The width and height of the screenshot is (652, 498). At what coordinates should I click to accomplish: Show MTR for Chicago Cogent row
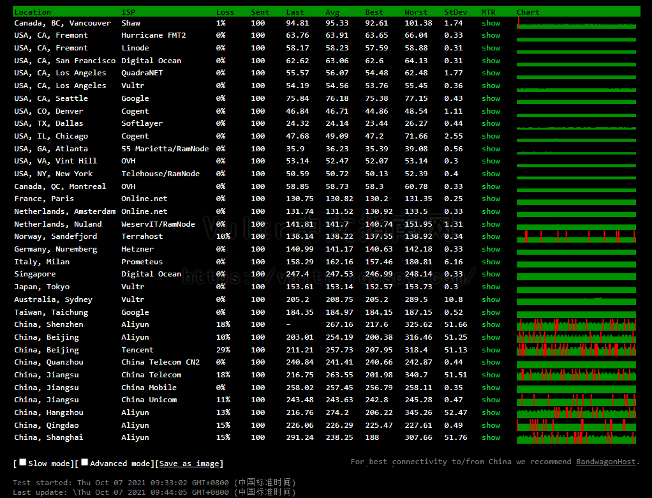[491, 136]
